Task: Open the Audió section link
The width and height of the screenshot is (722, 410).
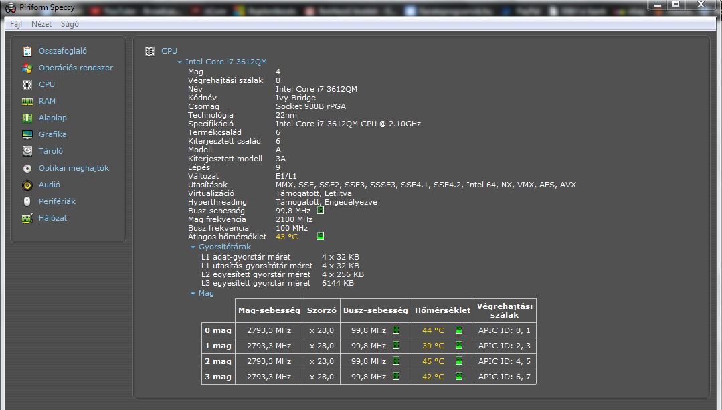Action: click(x=50, y=185)
